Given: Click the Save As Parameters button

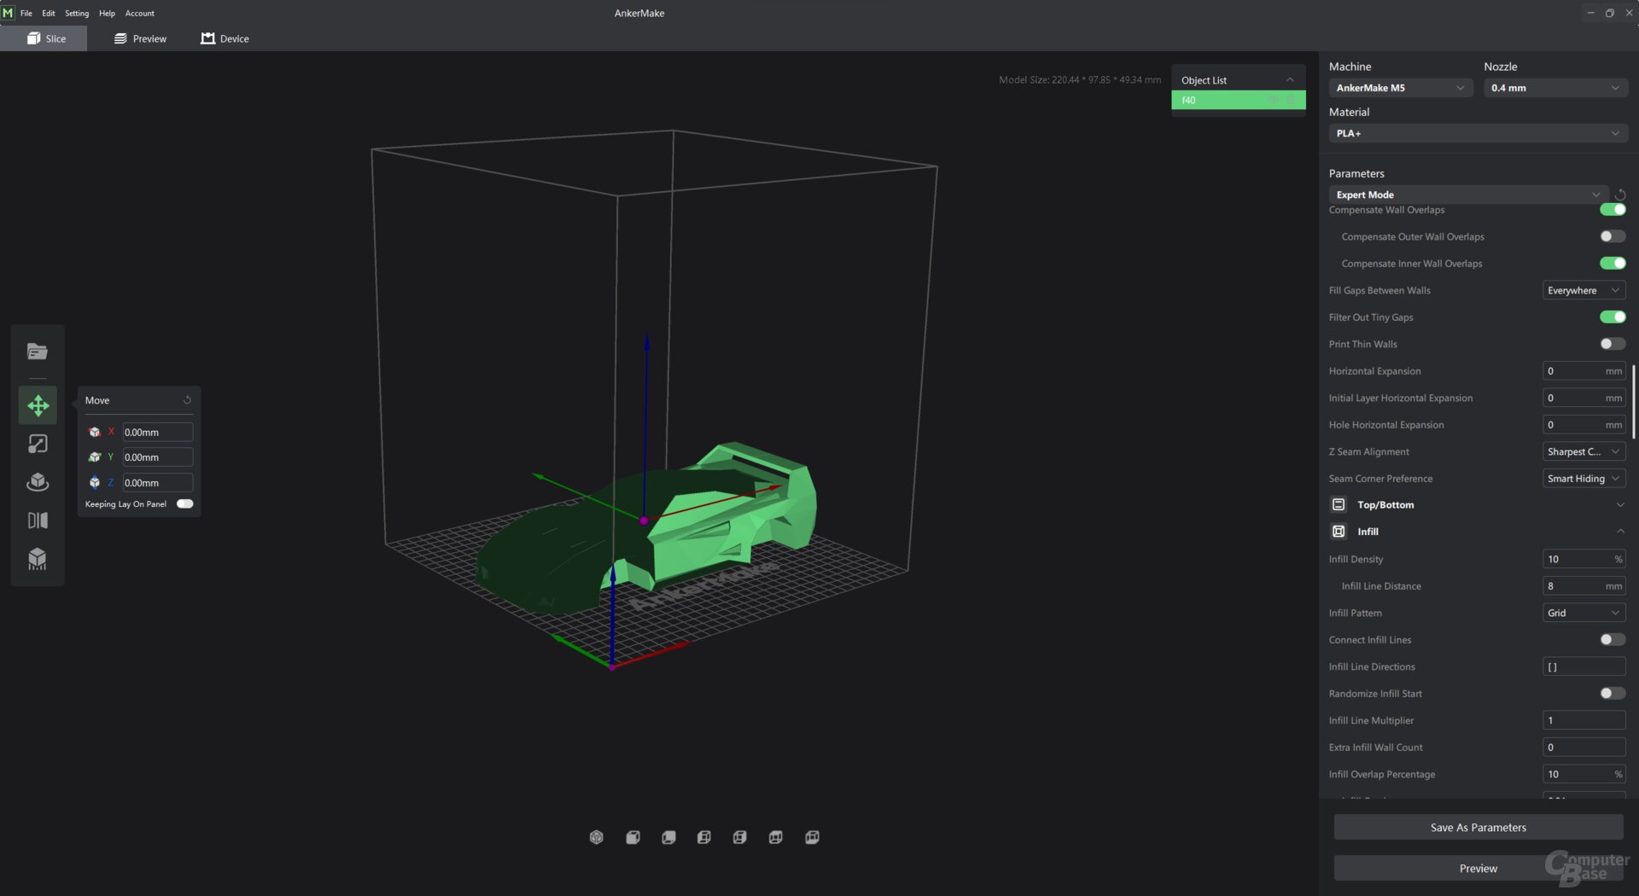Looking at the screenshot, I should 1478,828.
